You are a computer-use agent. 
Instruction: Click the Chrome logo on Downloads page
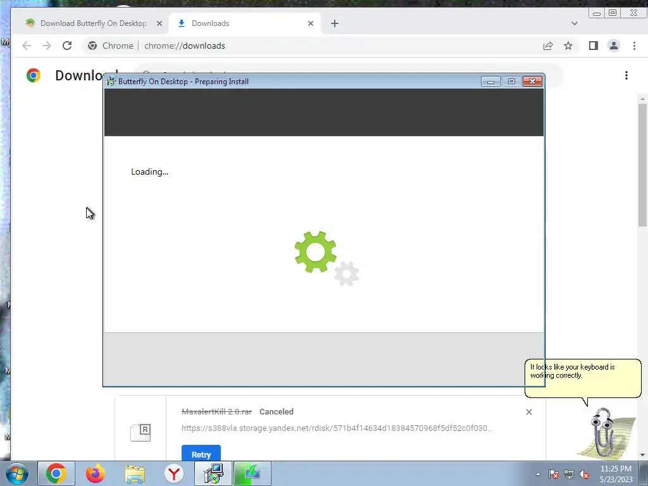point(34,75)
